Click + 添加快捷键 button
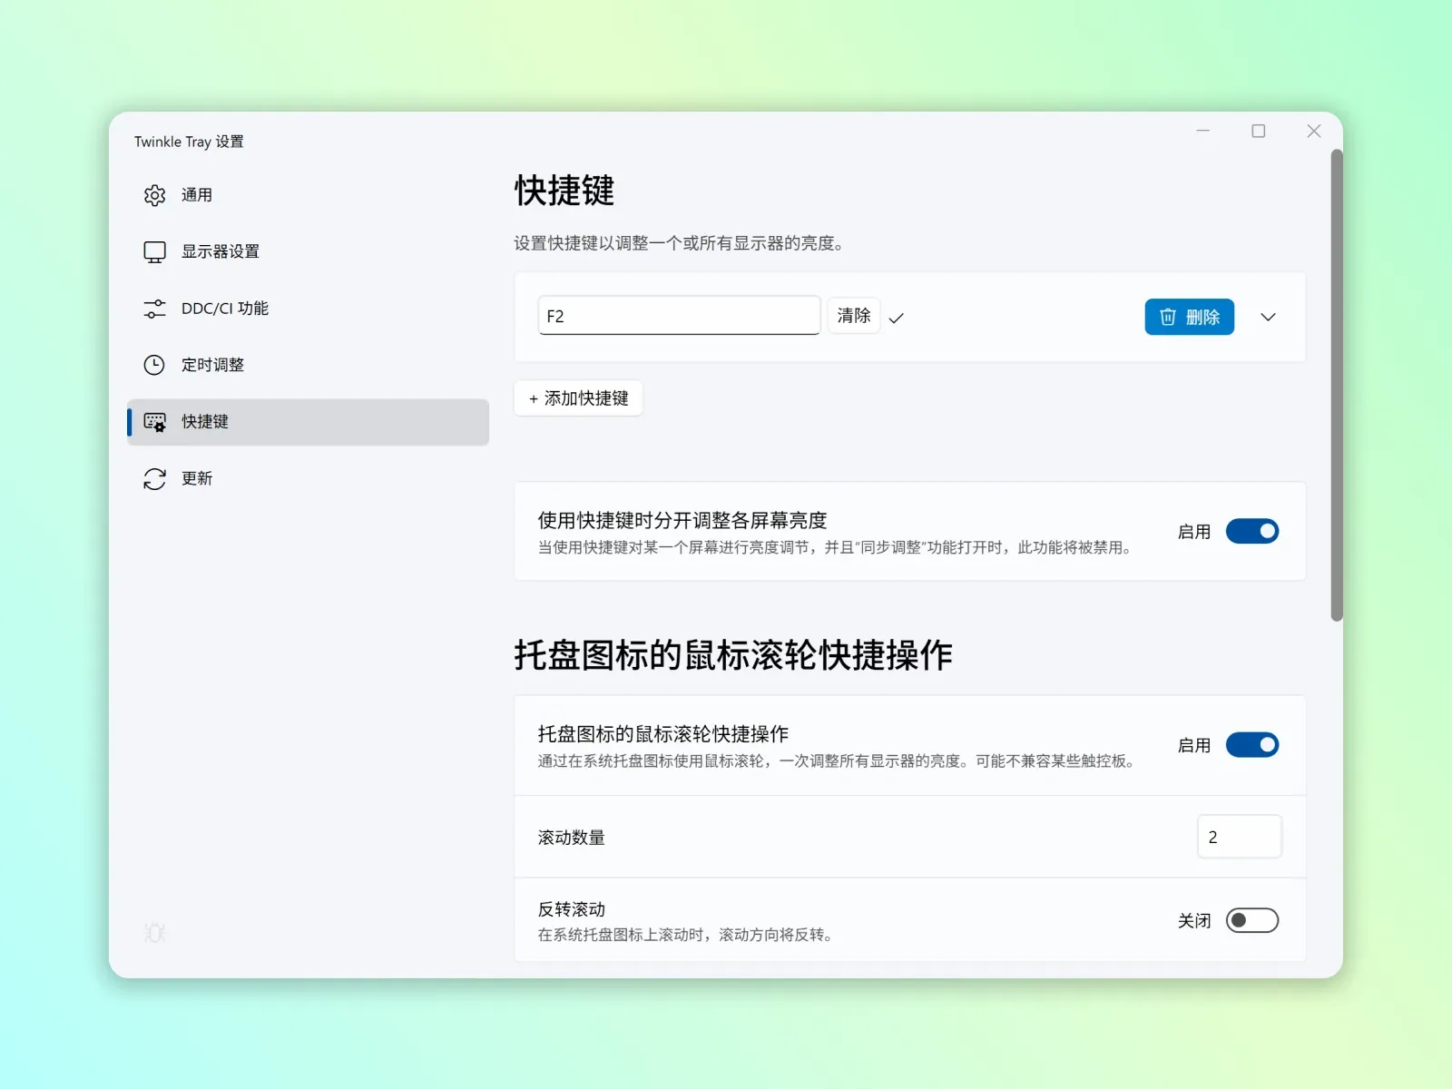1452x1089 pixels. [x=578, y=398]
